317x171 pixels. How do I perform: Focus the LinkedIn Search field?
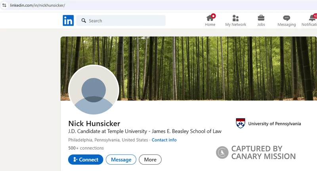pos(121,21)
